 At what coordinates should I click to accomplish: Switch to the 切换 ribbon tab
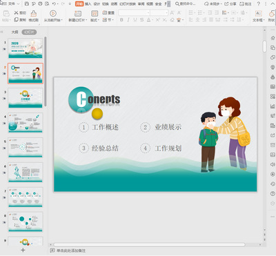pos(106,4)
